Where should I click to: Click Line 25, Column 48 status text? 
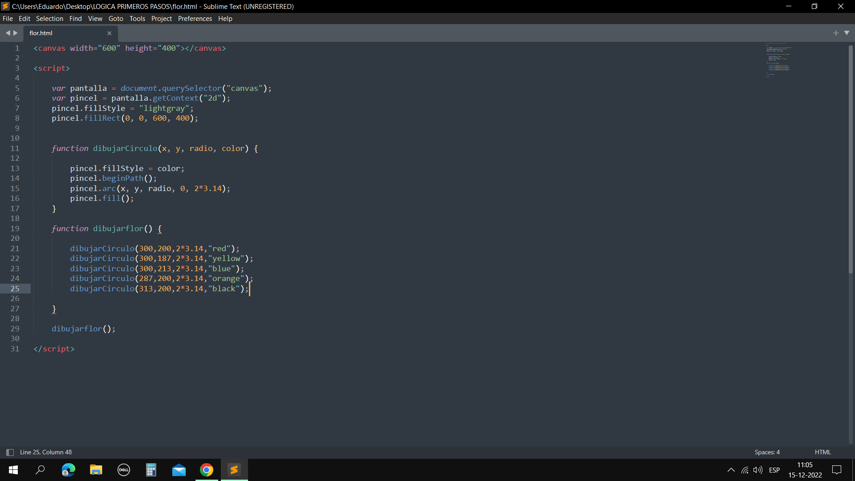[x=46, y=452]
